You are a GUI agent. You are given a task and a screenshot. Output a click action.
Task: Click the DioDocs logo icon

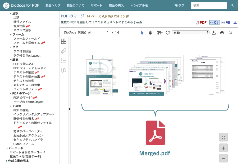(x=6, y=6)
